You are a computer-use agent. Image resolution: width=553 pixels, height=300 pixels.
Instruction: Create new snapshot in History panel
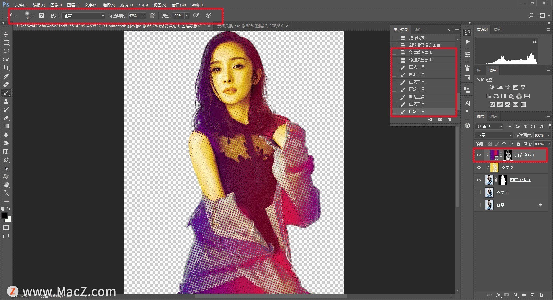tap(440, 119)
